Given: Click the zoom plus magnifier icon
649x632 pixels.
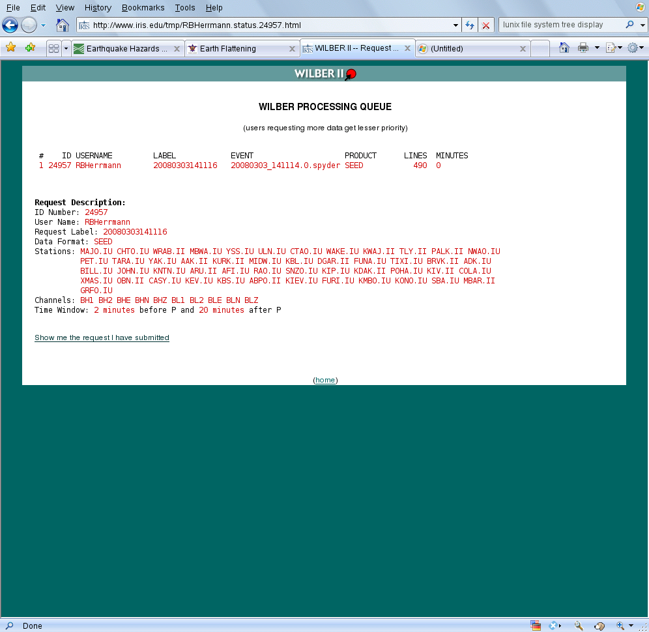Looking at the screenshot, I should pos(620,625).
